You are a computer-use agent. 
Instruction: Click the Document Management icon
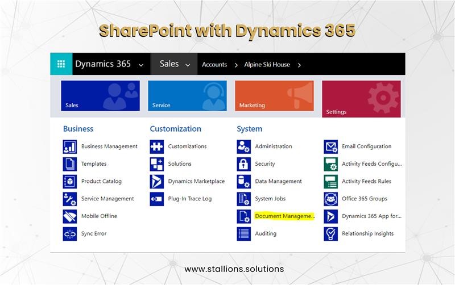coord(244,216)
